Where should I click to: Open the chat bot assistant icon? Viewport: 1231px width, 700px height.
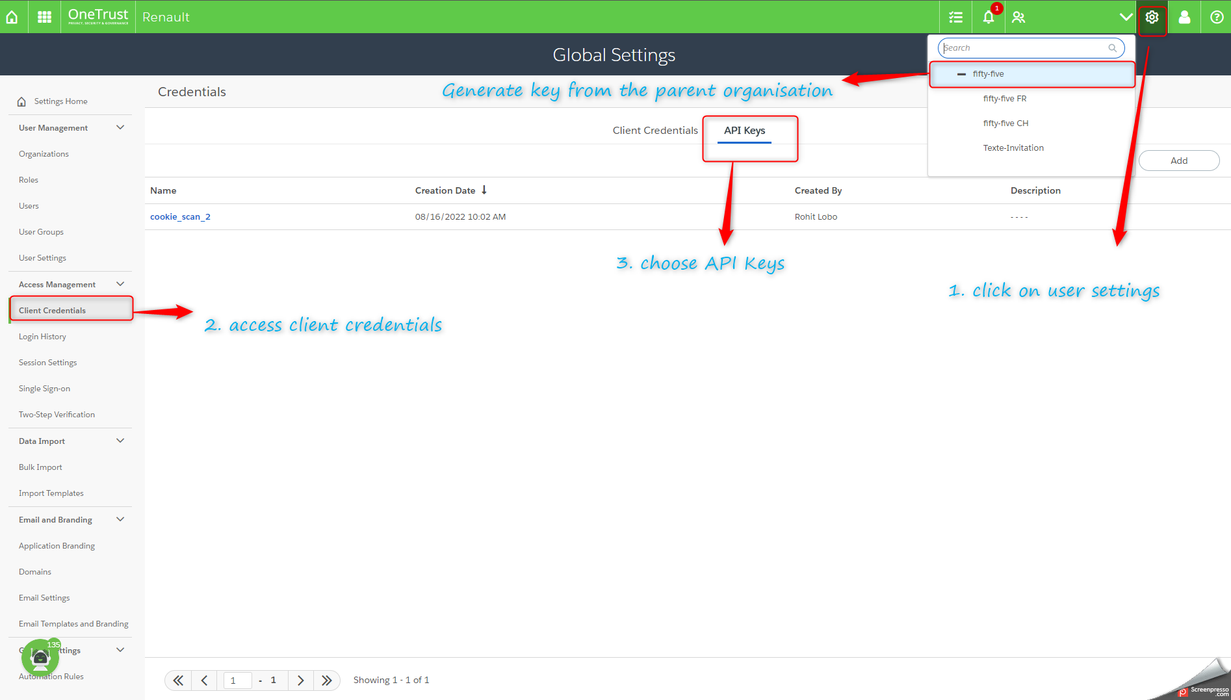[x=40, y=658]
